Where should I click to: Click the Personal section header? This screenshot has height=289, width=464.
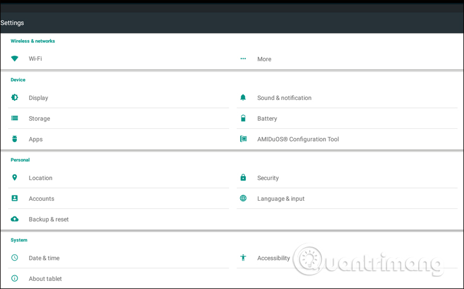point(20,160)
